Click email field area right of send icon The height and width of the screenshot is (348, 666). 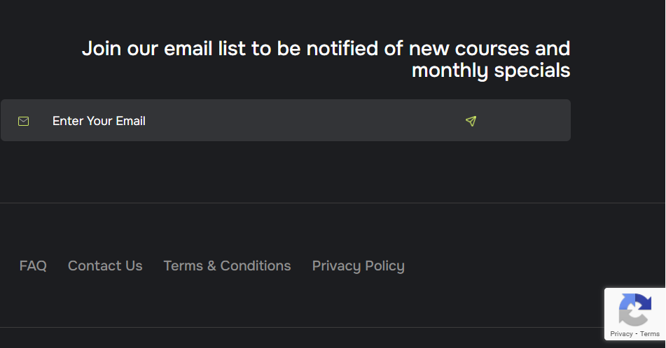525,121
